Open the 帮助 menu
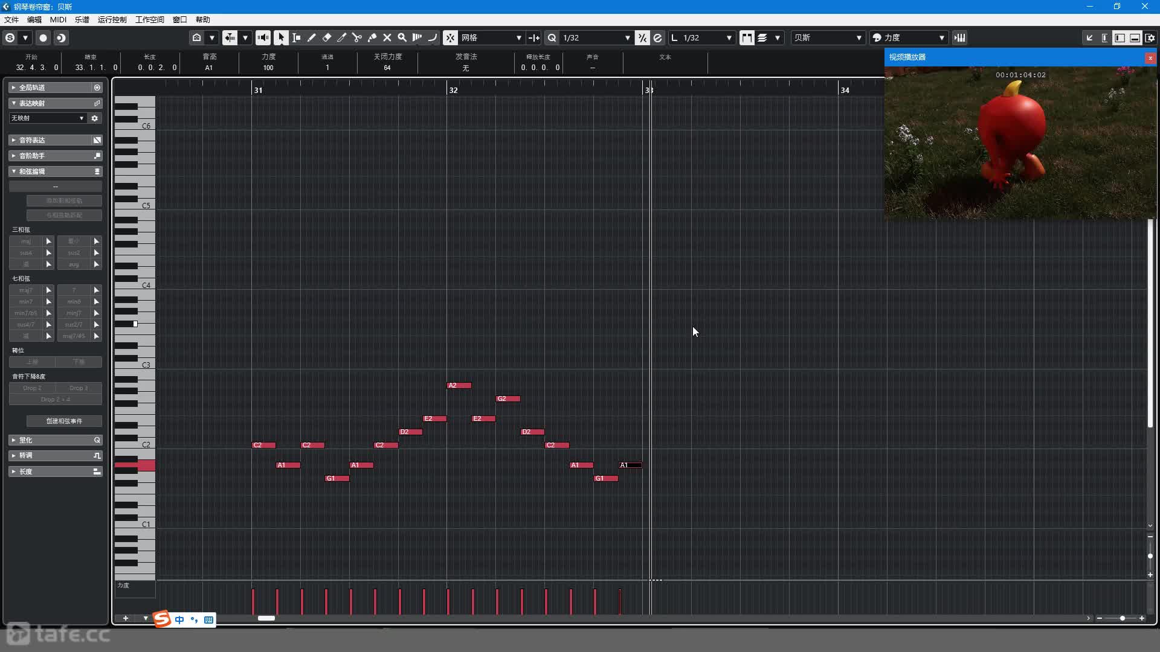 pyautogui.click(x=203, y=19)
